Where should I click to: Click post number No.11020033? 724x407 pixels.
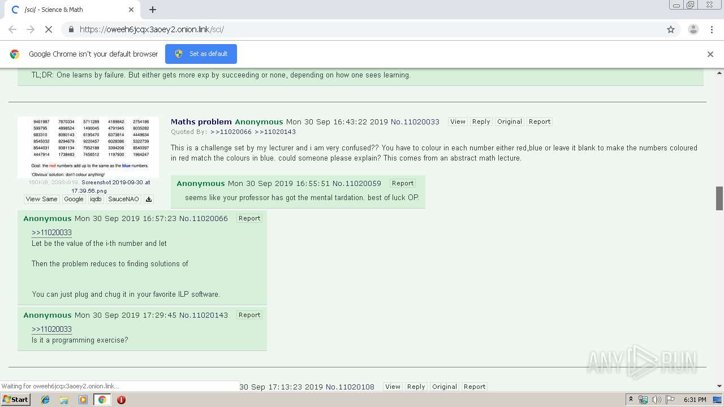coord(415,122)
